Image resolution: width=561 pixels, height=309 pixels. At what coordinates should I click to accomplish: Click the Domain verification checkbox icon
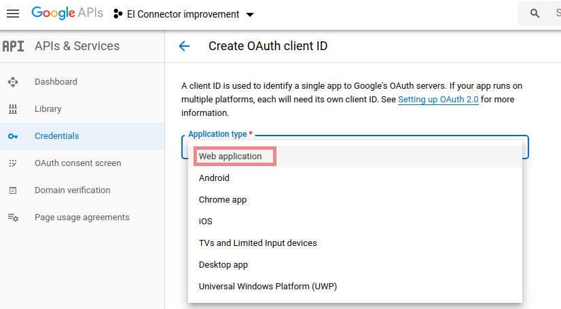[x=12, y=190]
